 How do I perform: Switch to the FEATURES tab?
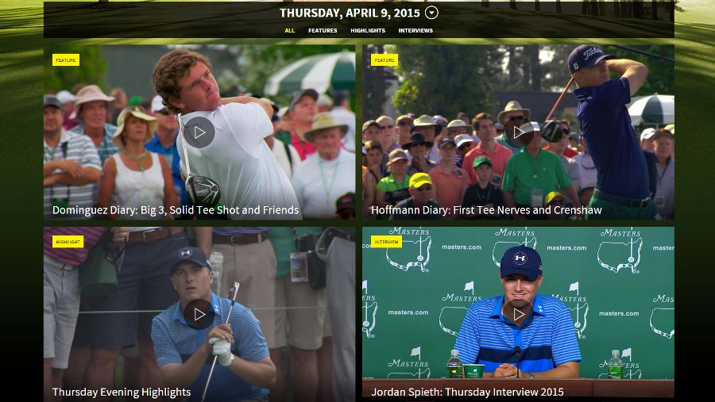[323, 30]
